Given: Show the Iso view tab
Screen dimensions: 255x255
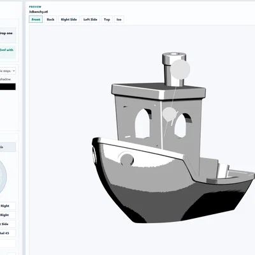Looking at the screenshot, I should pos(119,19).
